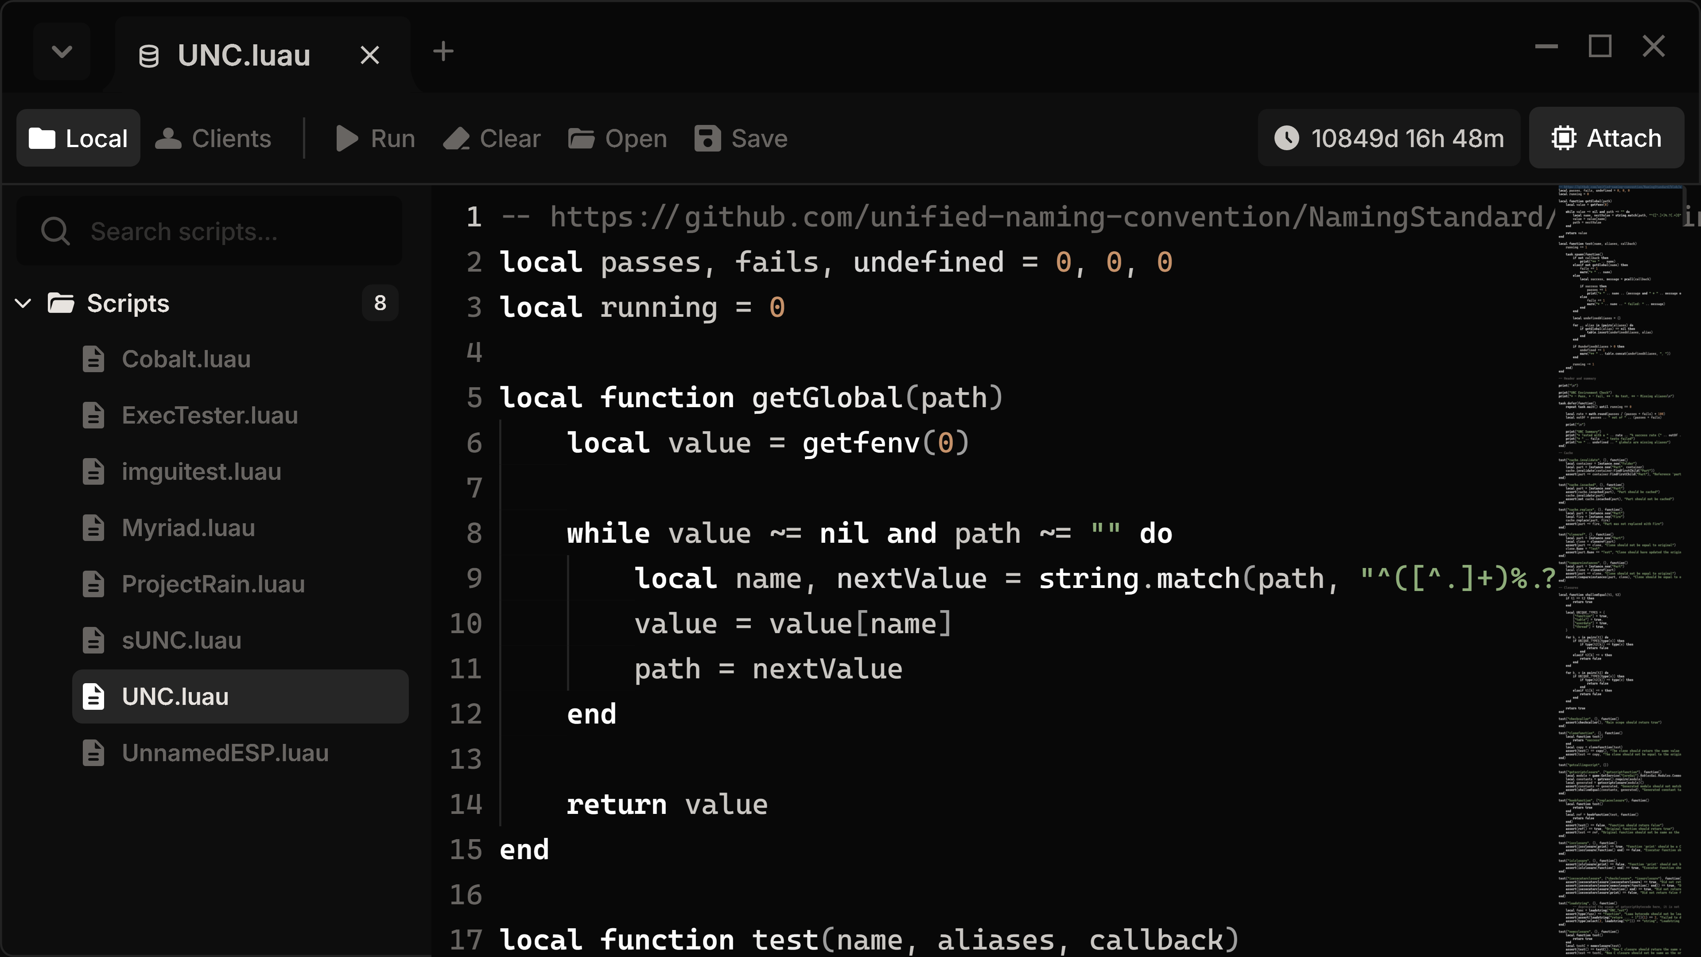Open Myriad.luau script
Viewport: 1701px width, 957px height.
241,528
